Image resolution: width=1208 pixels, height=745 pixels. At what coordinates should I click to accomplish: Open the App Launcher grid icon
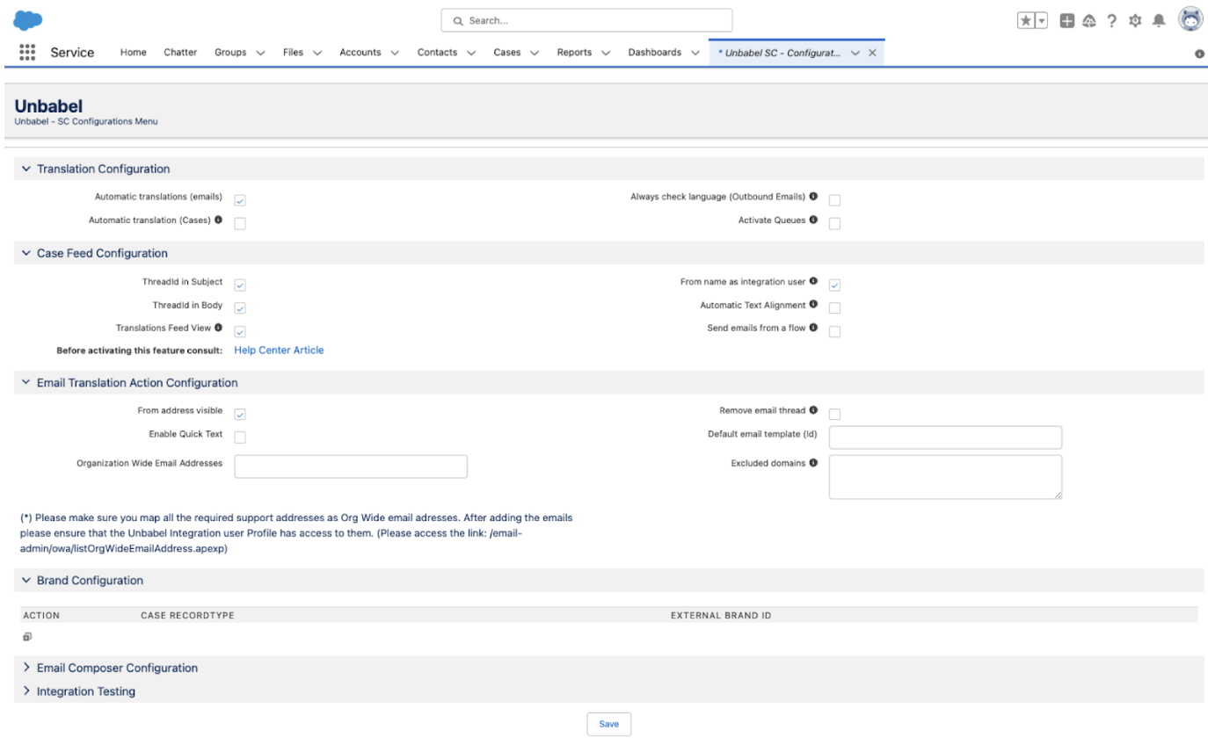point(27,53)
